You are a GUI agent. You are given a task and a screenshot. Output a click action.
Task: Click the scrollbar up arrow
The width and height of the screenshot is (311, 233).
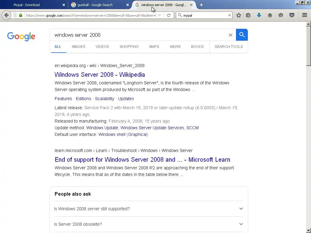pyautogui.click(x=308, y=24)
